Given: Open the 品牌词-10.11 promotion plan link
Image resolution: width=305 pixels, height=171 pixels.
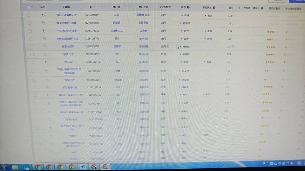Looking at the screenshot, I should 144,15.
